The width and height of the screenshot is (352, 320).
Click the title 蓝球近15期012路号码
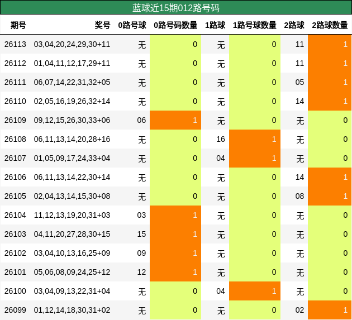point(176,8)
